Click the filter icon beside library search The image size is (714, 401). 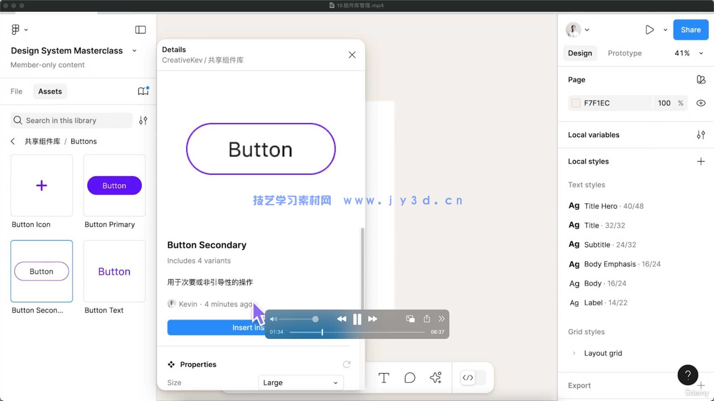[143, 120]
